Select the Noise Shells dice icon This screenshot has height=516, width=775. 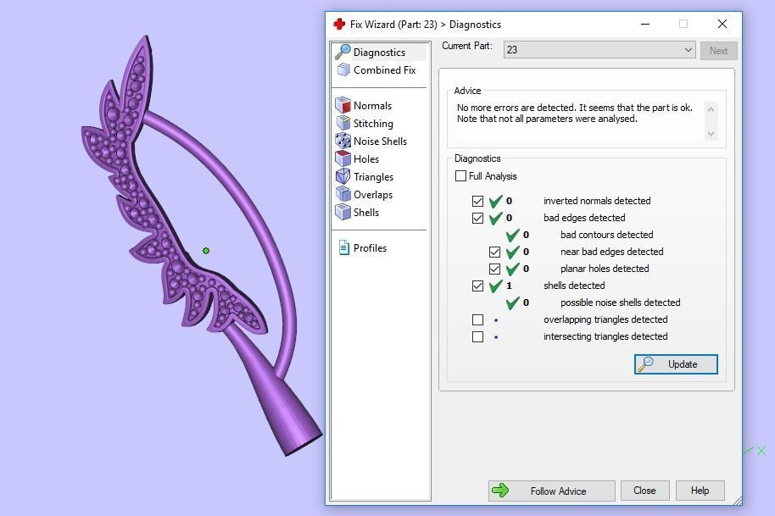click(343, 141)
